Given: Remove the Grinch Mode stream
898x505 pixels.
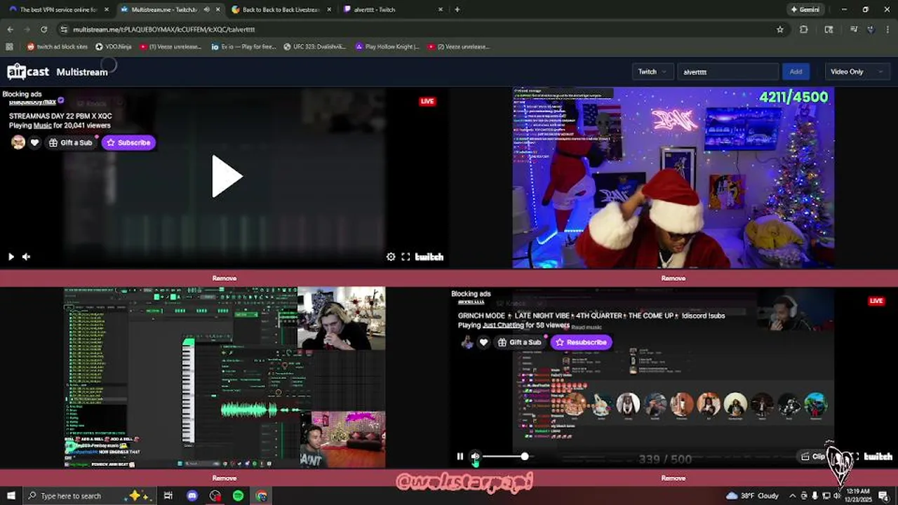Looking at the screenshot, I should (x=673, y=478).
